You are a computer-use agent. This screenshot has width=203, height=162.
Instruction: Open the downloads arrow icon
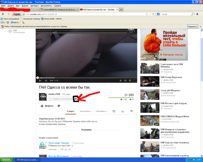197,14
